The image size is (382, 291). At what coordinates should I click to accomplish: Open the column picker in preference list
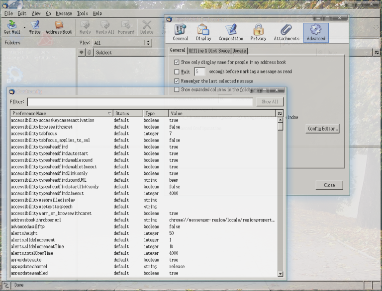[280, 114]
